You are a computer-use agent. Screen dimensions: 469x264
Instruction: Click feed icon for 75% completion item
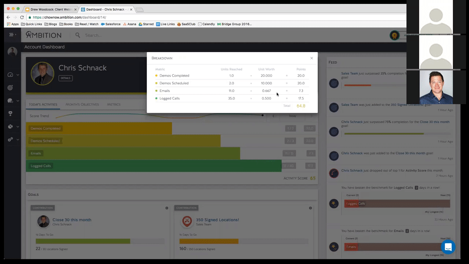(334, 132)
